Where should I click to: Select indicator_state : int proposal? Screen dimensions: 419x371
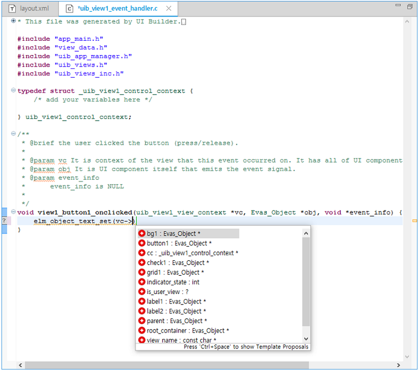[x=173, y=282]
